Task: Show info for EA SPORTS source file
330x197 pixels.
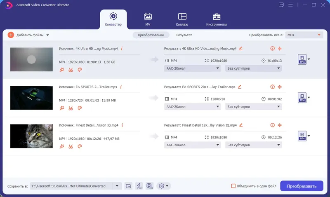Action: point(121,87)
